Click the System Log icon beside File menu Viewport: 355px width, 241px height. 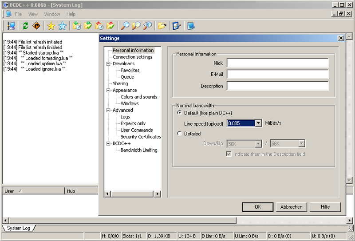click(8, 14)
